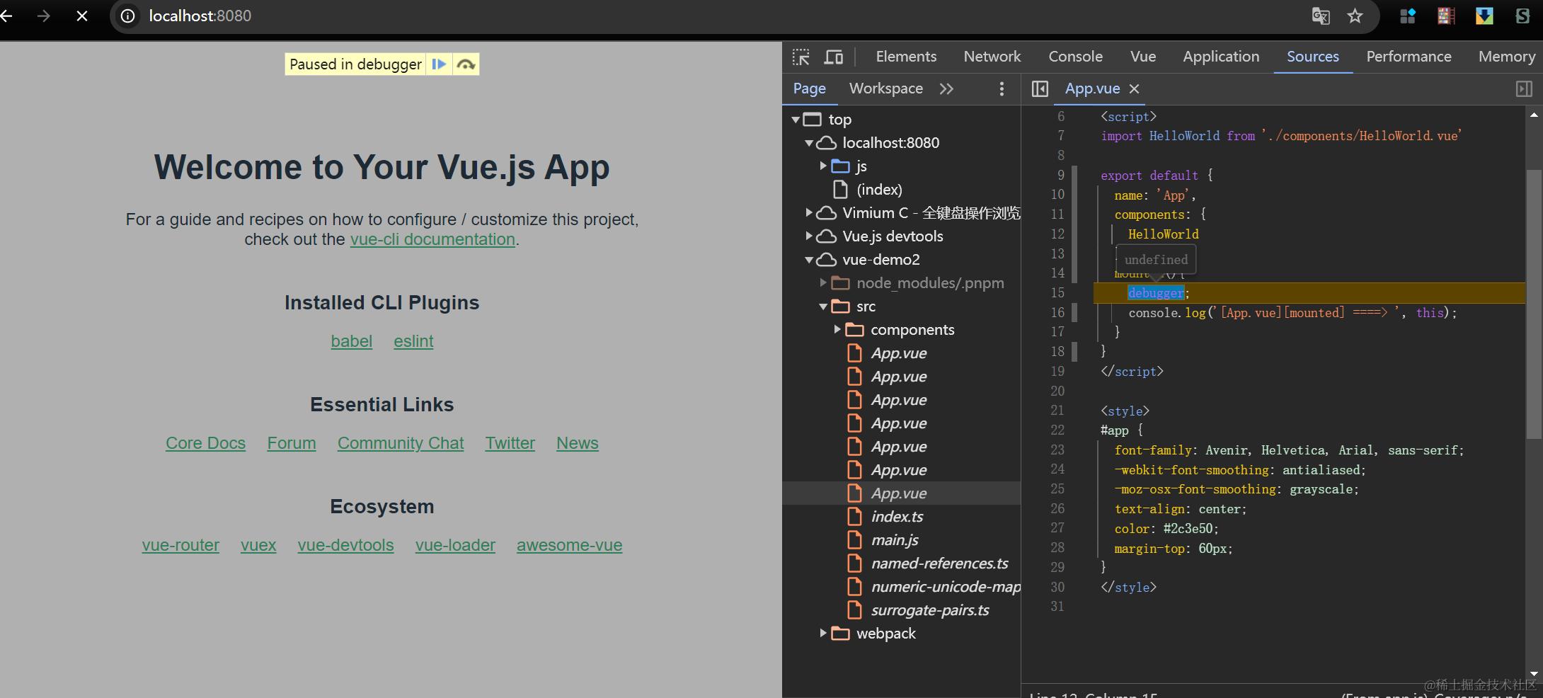View site information icon in address bar

point(128,16)
